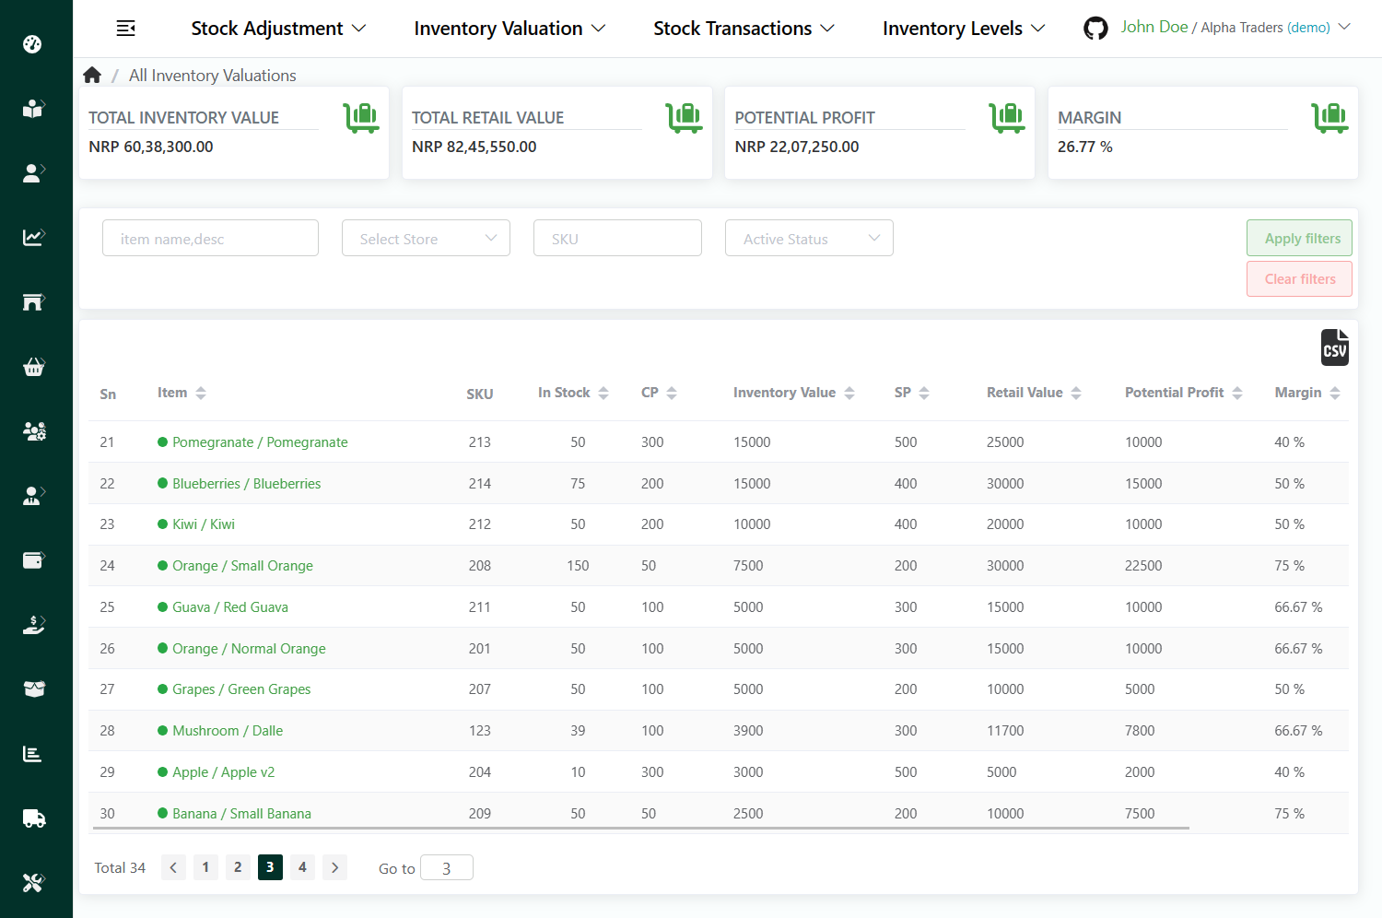Open the bar report sidebar icon
Screen dimensions: 1382x918
pos(32,754)
